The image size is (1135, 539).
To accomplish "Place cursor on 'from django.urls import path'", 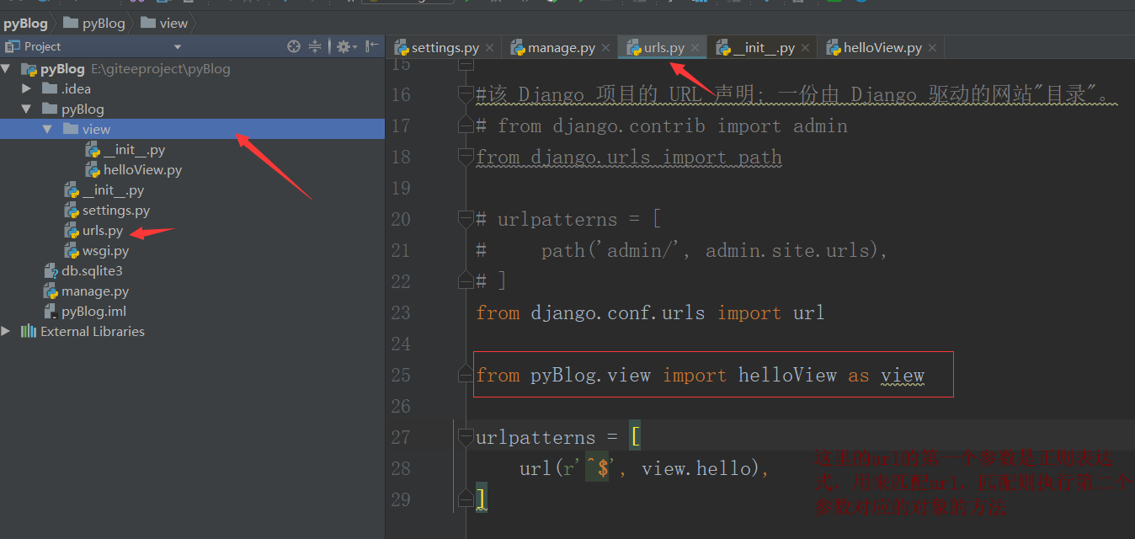I will click(x=629, y=157).
